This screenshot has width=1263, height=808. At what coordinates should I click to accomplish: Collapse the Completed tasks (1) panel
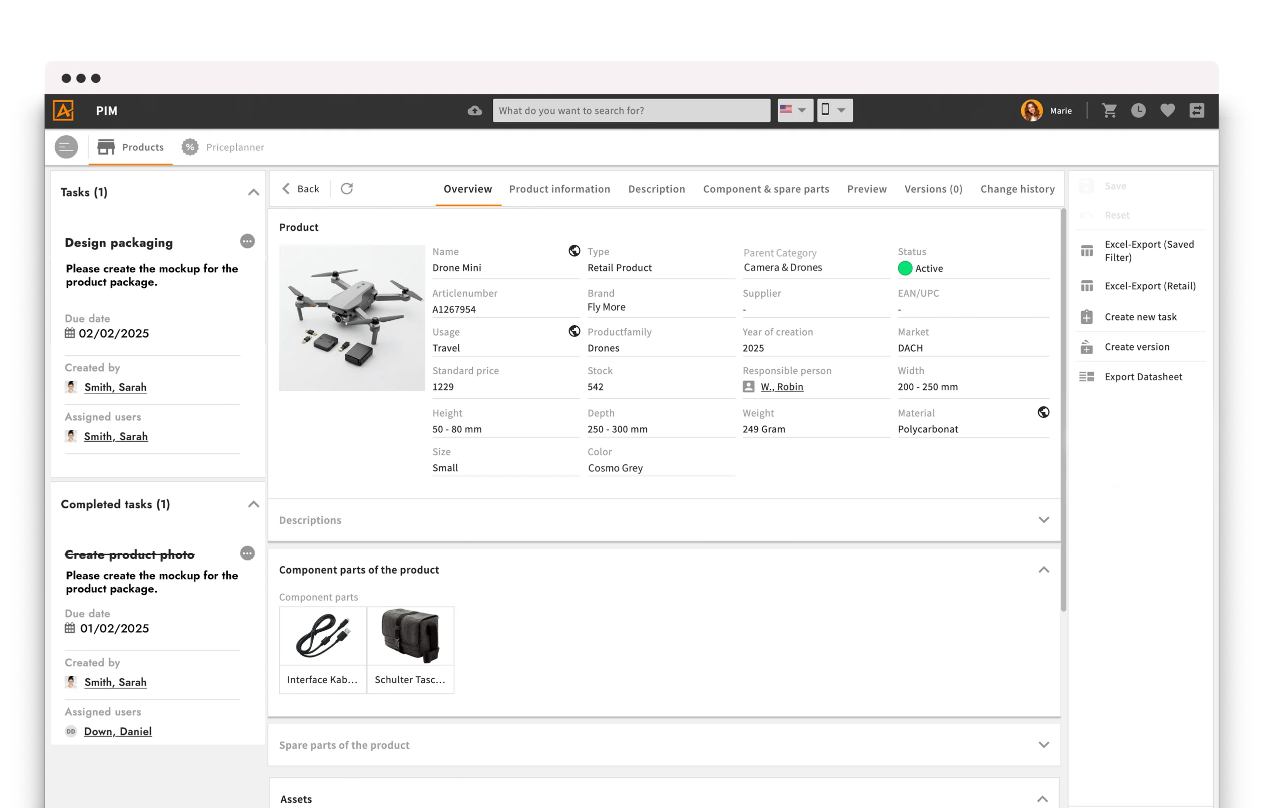click(253, 505)
